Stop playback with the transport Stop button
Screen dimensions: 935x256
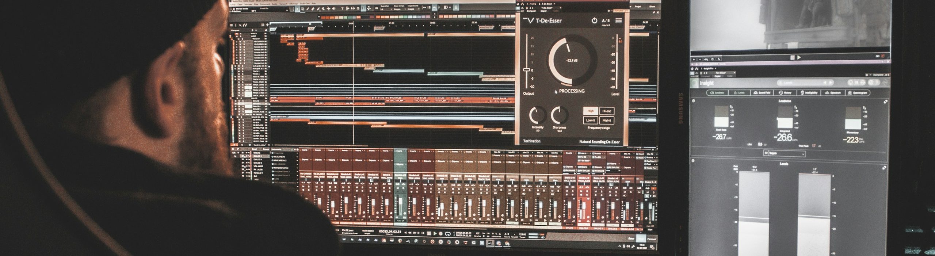(429, 233)
